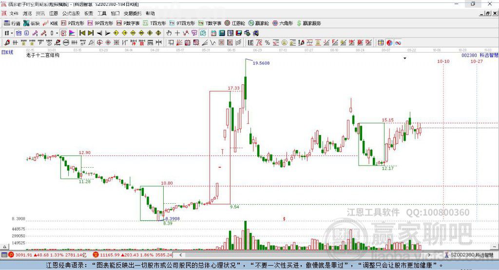The image size is (499, 270).
Task: Click the 板块 toolbar button
Action: click(x=32, y=23)
